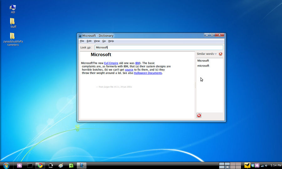Click the purple flower tray icon
Image resolution: width=282 pixels, height=169 pixels.
[x=257, y=166]
